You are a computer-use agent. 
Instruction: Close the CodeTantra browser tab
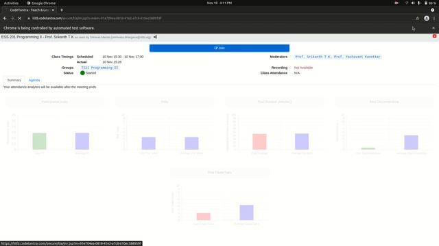point(53,10)
